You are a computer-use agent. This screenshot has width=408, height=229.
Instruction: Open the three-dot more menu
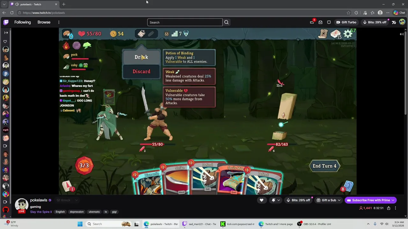tap(59, 22)
